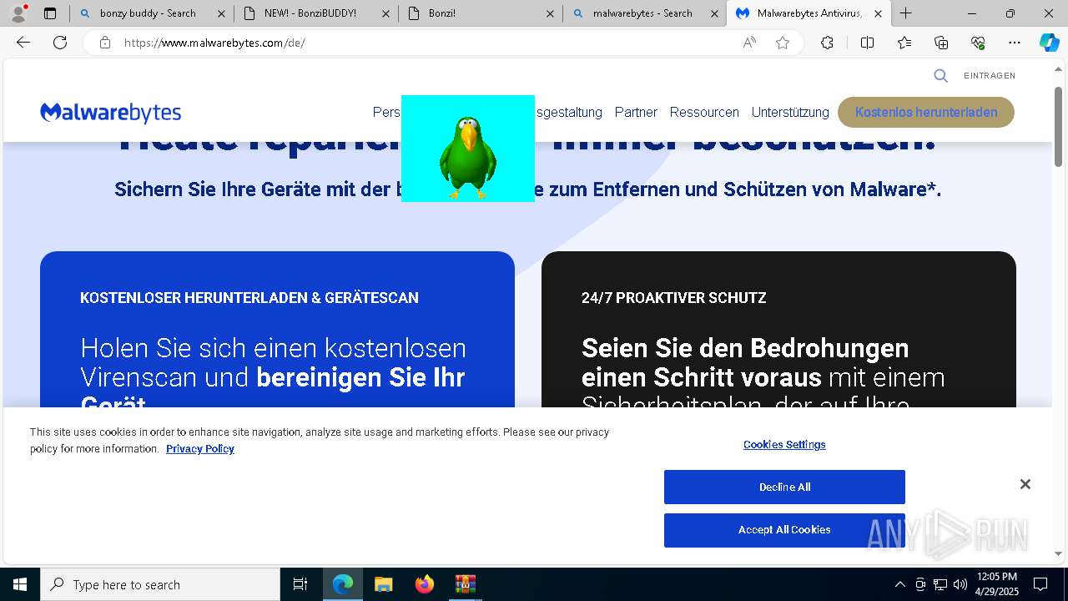Open the Privacy Policy link
1068x601 pixels.
pyautogui.click(x=200, y=449)
